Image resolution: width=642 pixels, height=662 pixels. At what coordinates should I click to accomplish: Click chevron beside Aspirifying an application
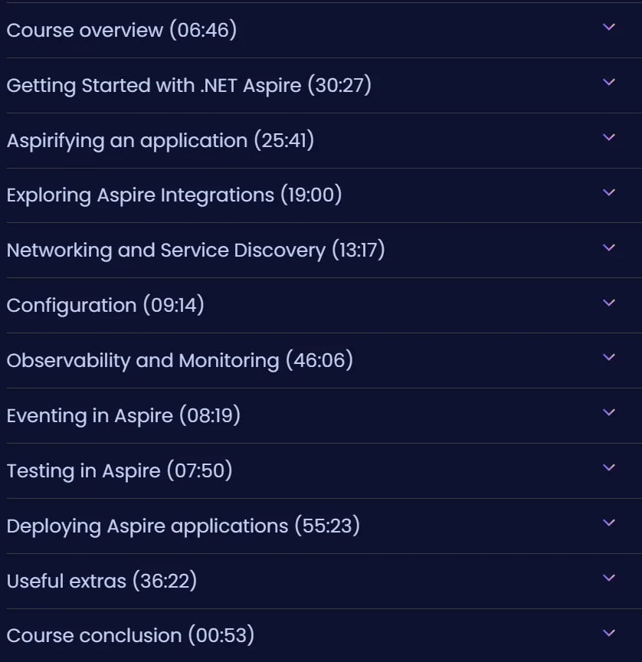click(608, 137)
